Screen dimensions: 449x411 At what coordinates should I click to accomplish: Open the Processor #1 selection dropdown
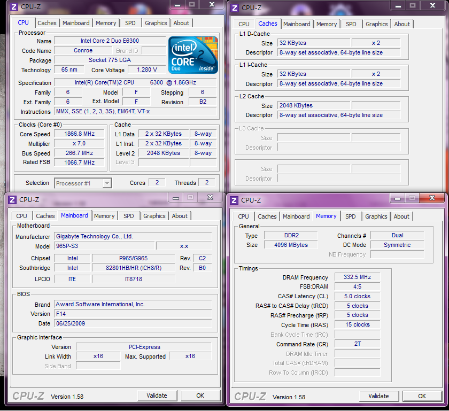[x=83, y=183]
